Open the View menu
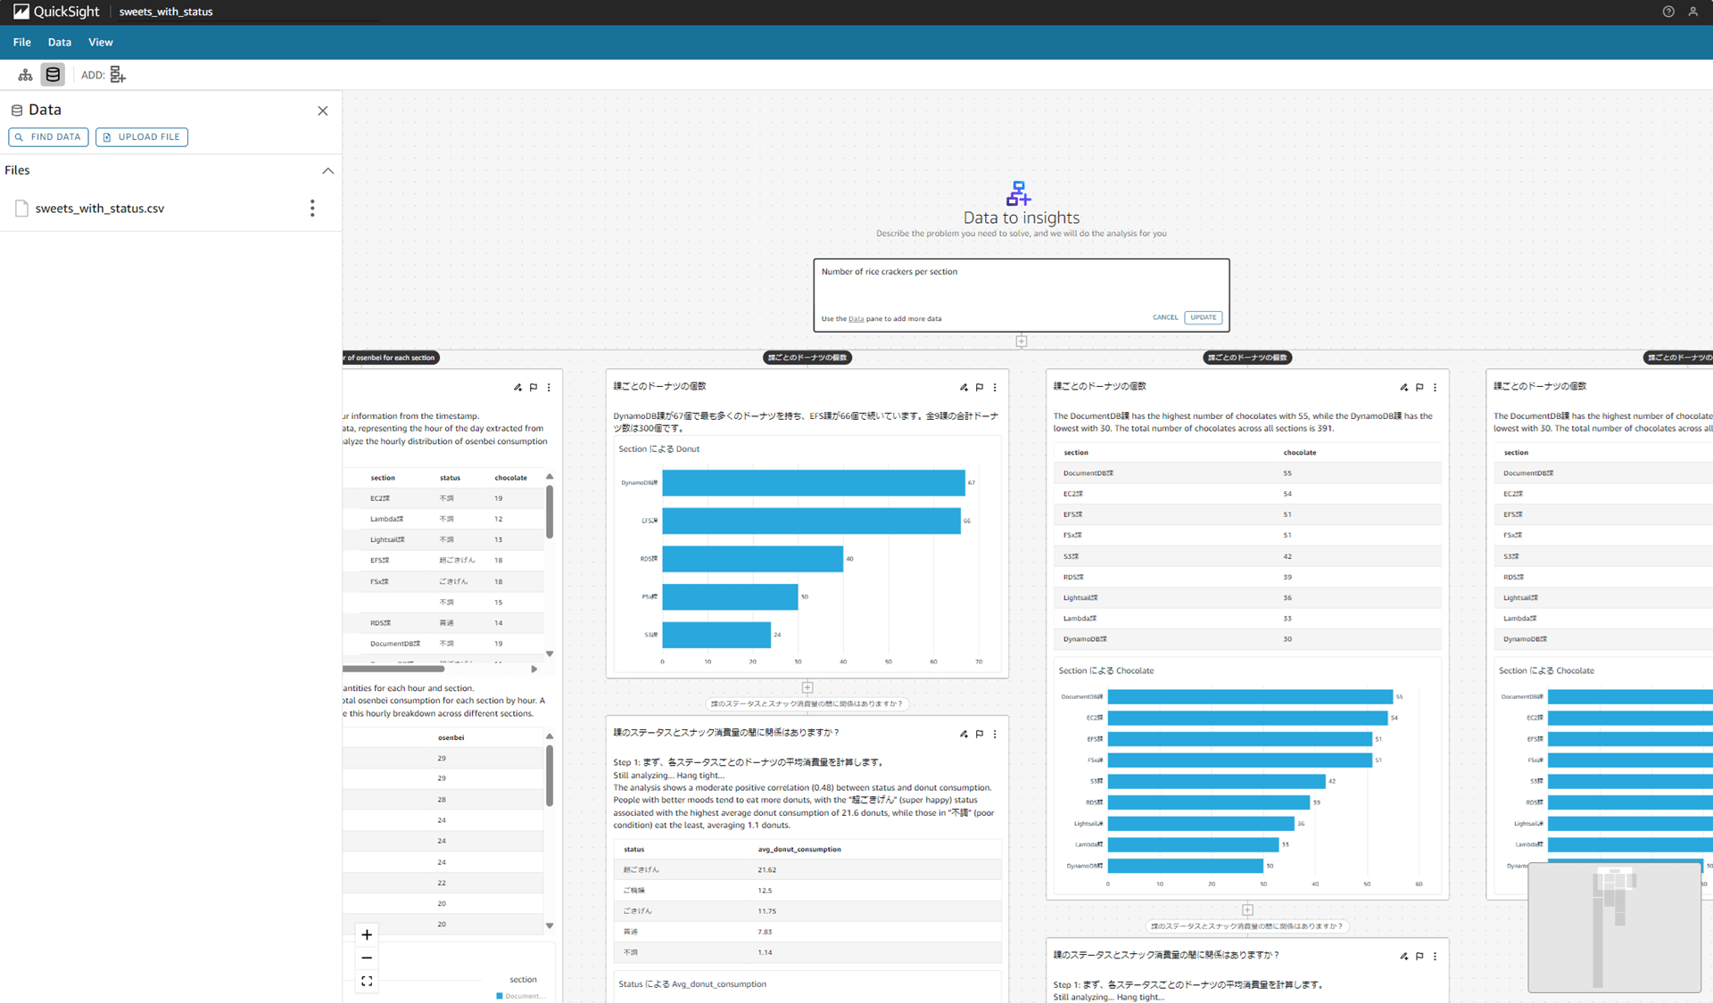This screenshot has width=1713, height=1003. point(101,42)
